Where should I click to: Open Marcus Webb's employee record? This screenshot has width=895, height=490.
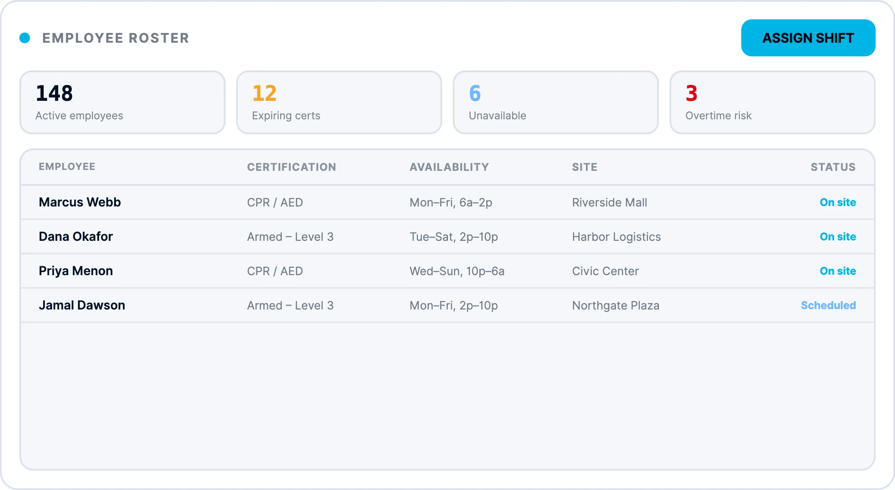coord(80,202)
